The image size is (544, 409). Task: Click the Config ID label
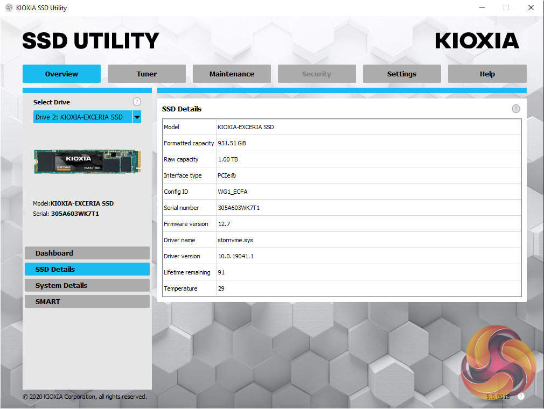176,192
